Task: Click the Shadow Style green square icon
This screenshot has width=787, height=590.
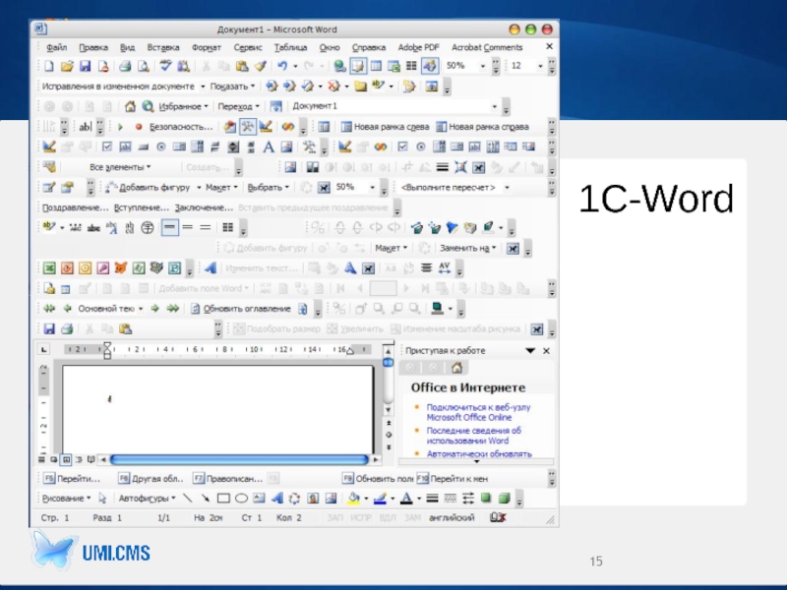Action: point(486,499)
